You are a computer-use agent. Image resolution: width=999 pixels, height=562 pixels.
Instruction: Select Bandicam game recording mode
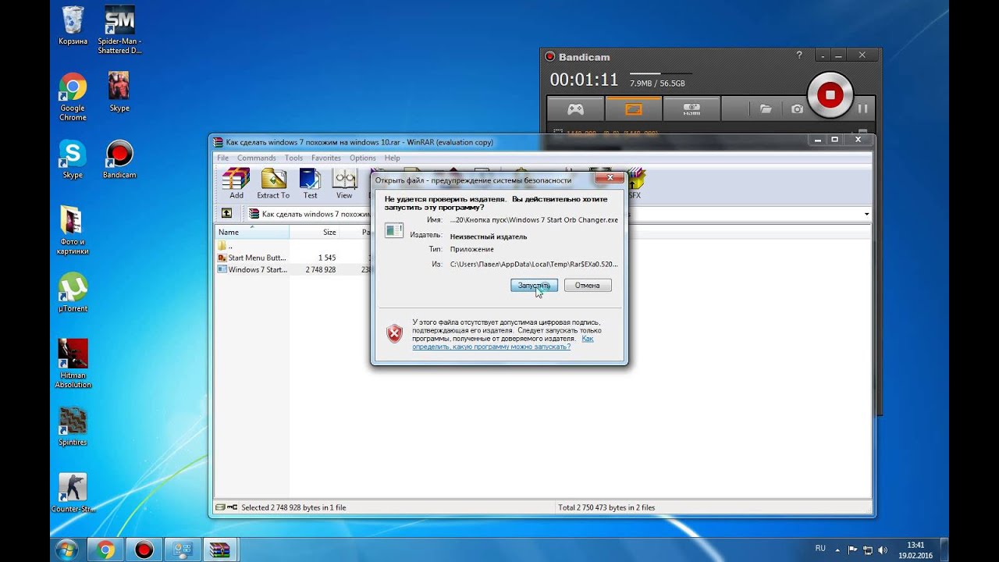tap(575, 109)
